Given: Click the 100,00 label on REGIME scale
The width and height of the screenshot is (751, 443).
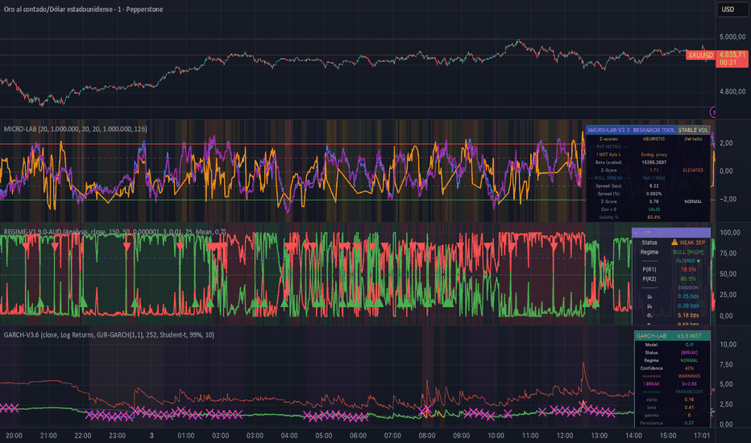Looking at the screenshot, I should [x=729, y=232].
